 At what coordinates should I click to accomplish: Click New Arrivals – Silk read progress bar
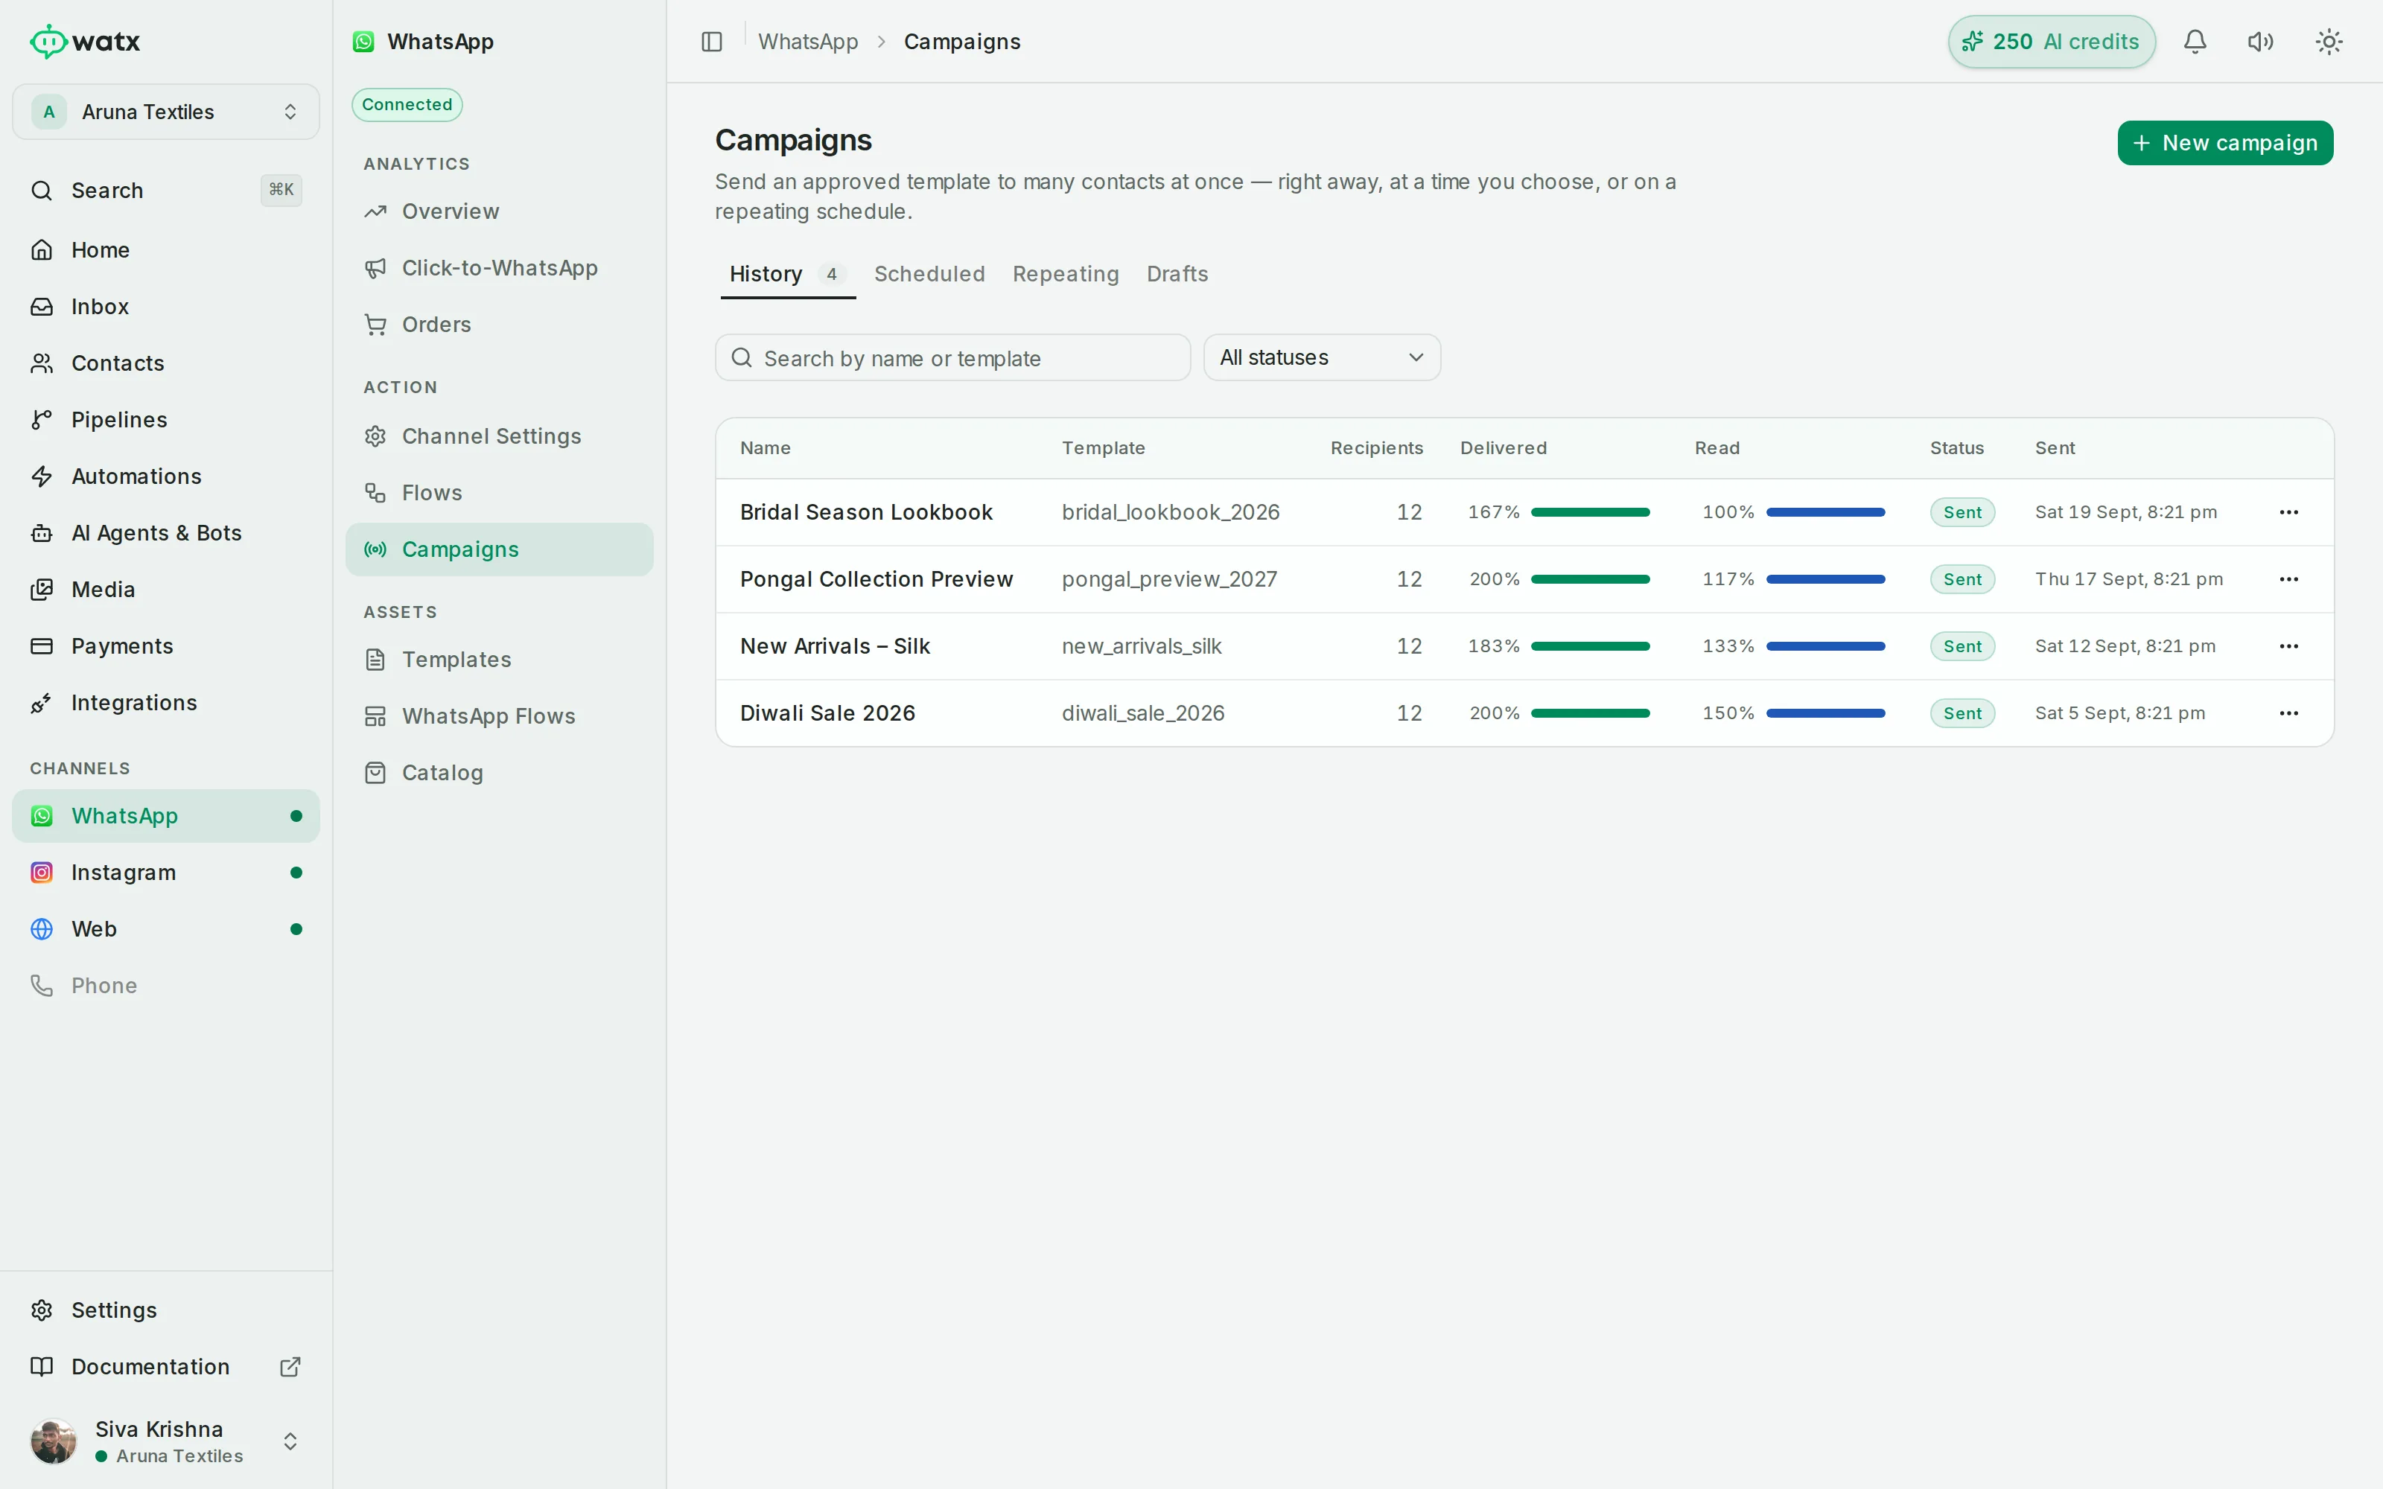(x=1824, y=646)
